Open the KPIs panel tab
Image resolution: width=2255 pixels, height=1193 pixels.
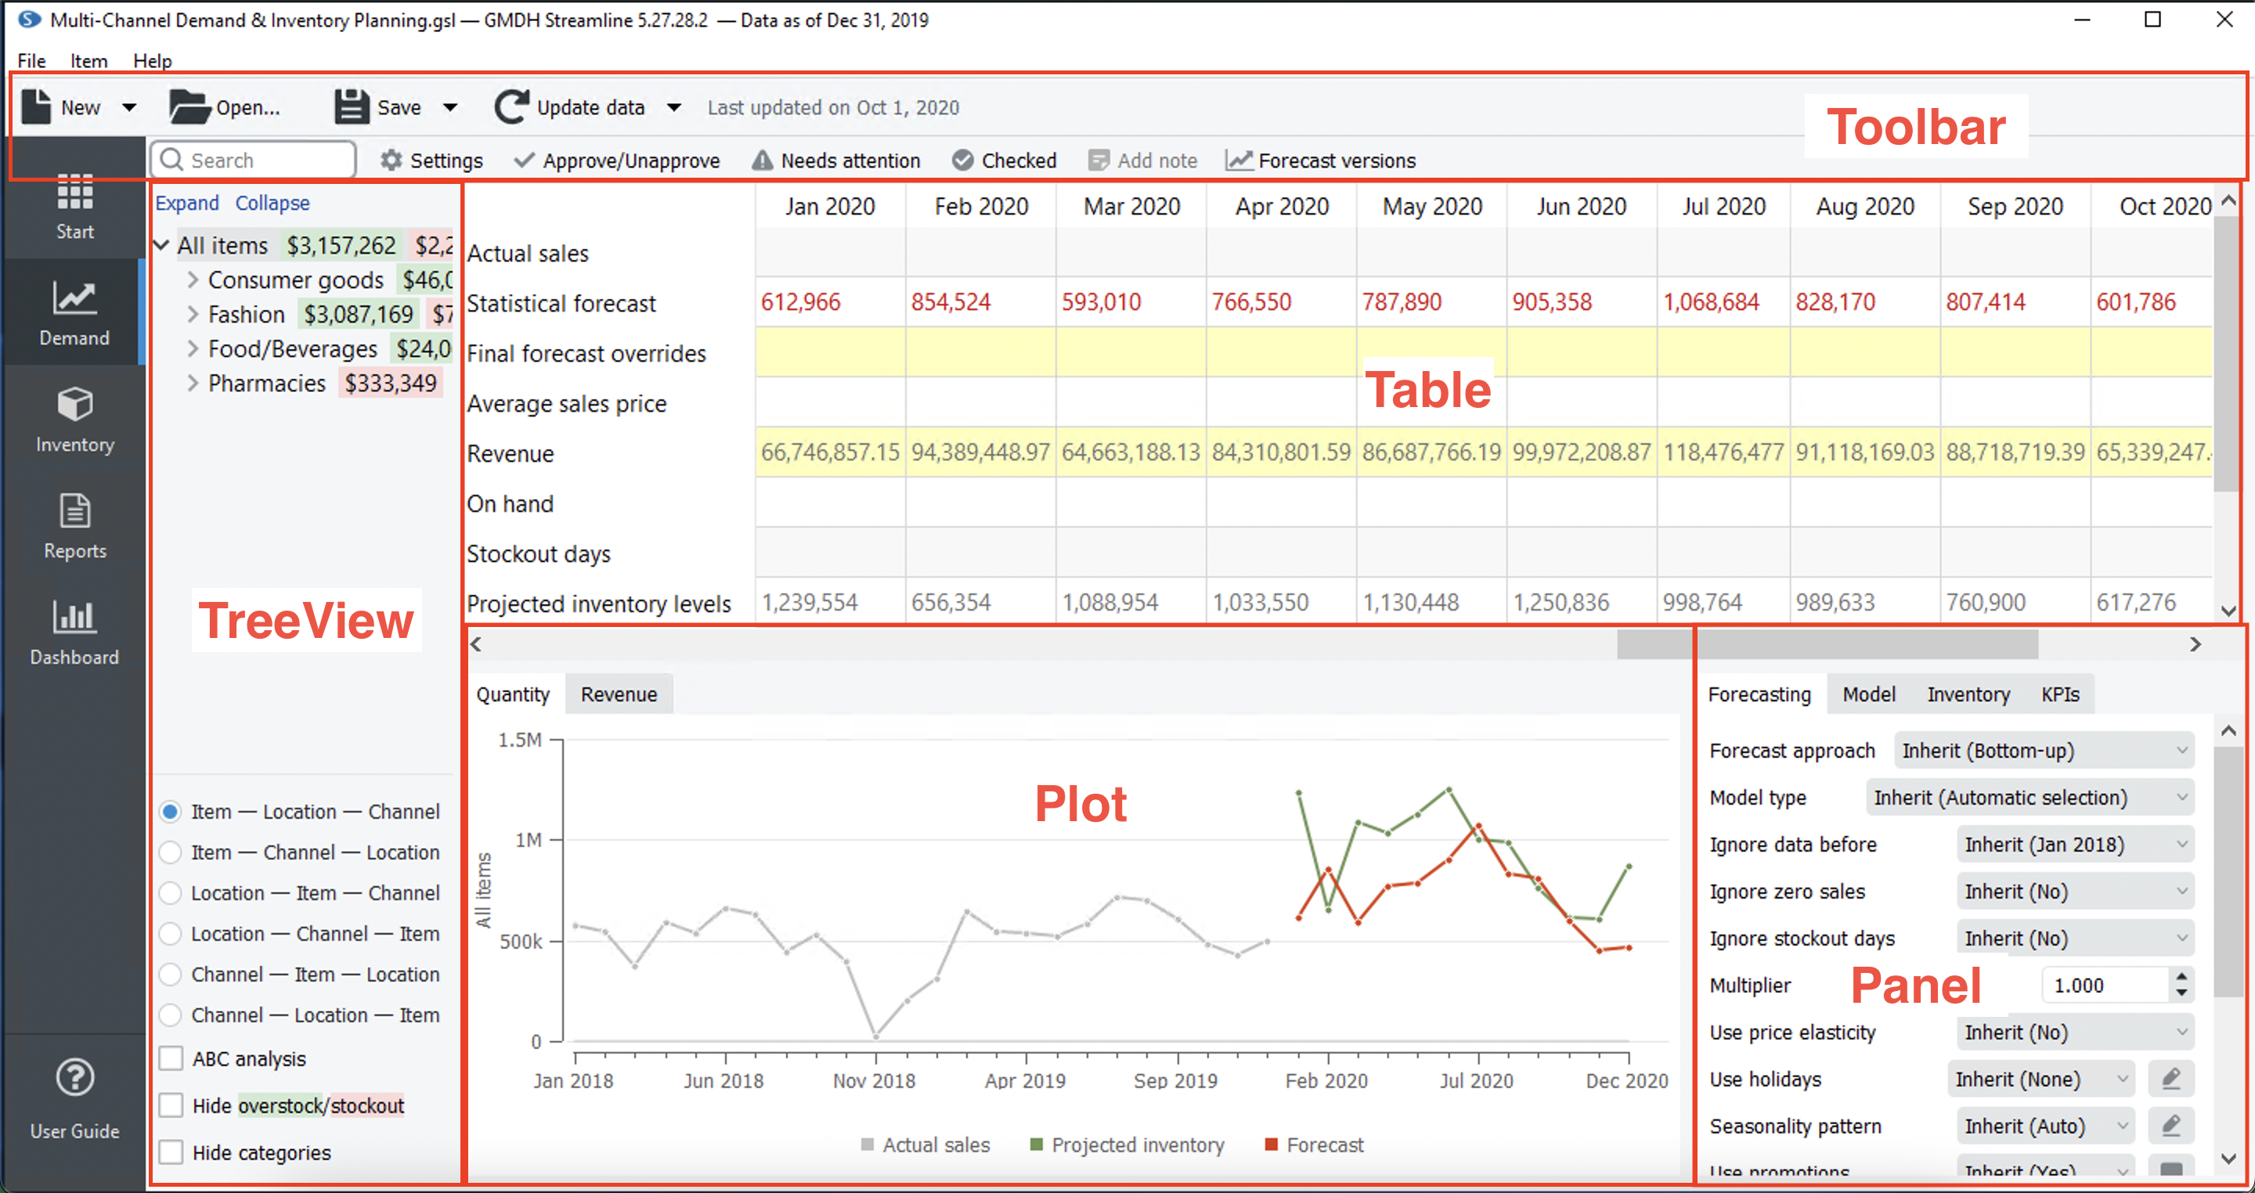[2059, 694]
